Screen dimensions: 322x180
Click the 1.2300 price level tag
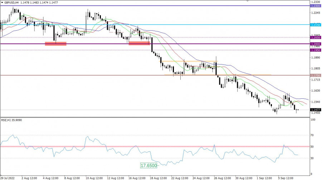315,6
